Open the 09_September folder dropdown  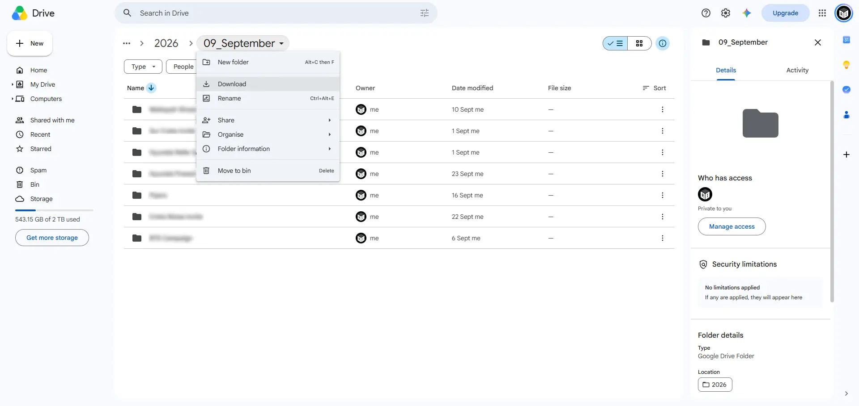pos(243,43)
